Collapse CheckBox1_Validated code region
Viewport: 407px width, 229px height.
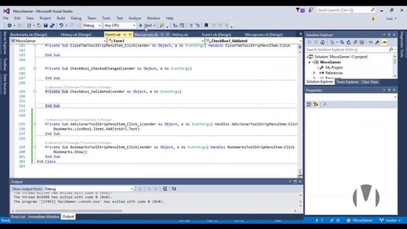click(x=34, y=92)
